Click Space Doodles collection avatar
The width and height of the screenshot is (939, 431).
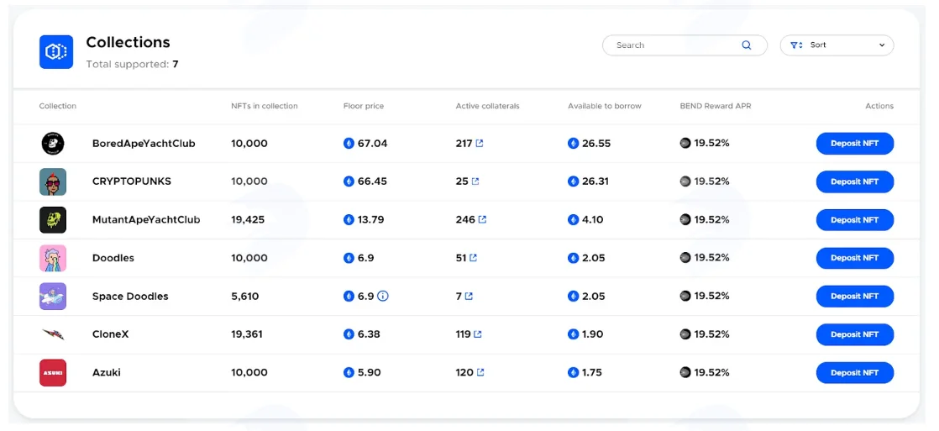53,296
